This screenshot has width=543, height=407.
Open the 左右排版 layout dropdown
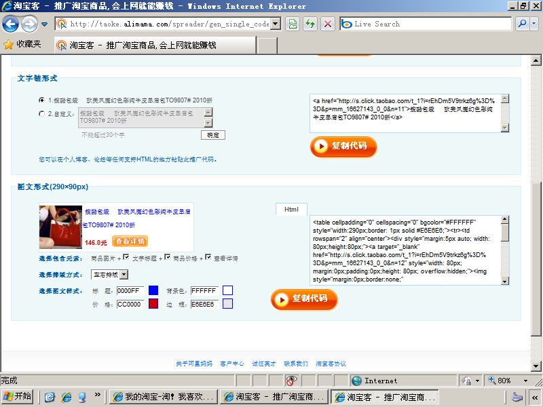(x=109, y=275)
